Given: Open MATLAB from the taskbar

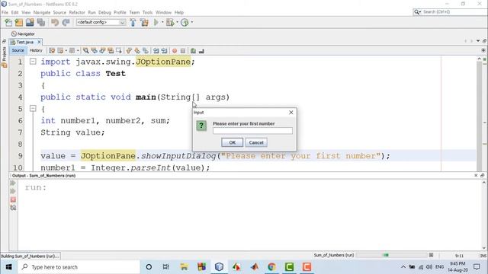Looking at the screenshot, I should [254, 267].
